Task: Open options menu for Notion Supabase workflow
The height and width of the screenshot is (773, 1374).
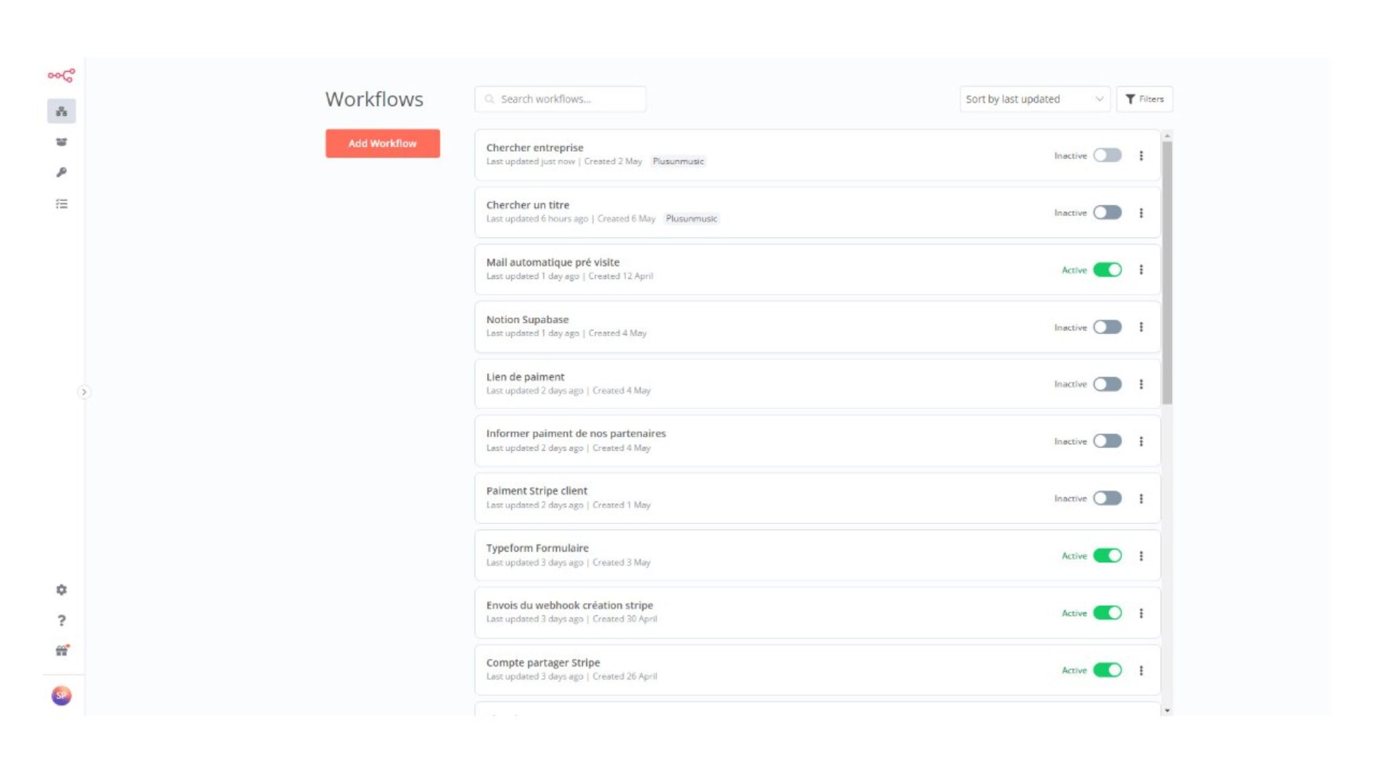Action: (x=1140, y=327)
